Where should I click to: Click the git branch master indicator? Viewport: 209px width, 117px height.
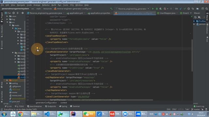196,109
